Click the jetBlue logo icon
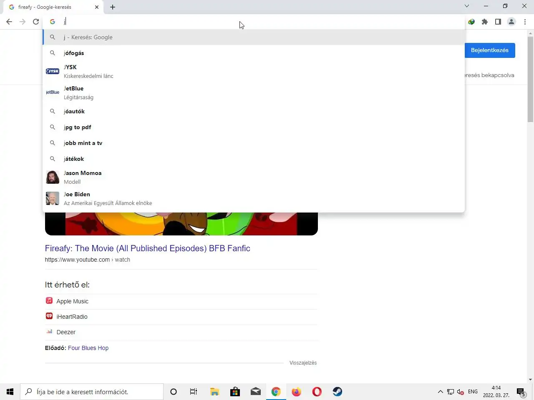Screen dimensions: 534x400 [x=53, y=92]
